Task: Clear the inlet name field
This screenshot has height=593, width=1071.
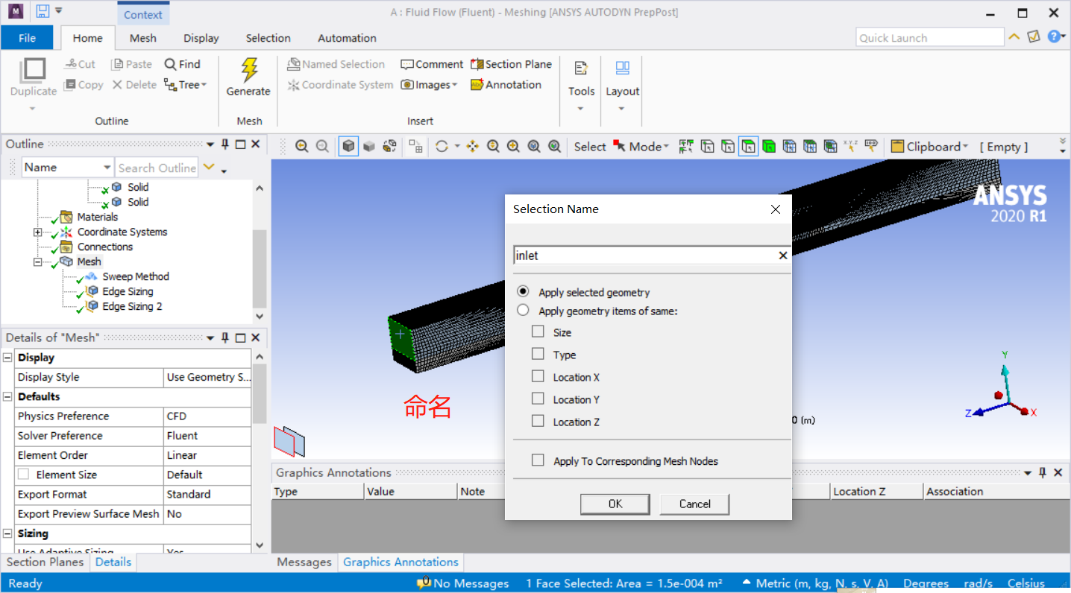Action: click(x=783, y=256)
